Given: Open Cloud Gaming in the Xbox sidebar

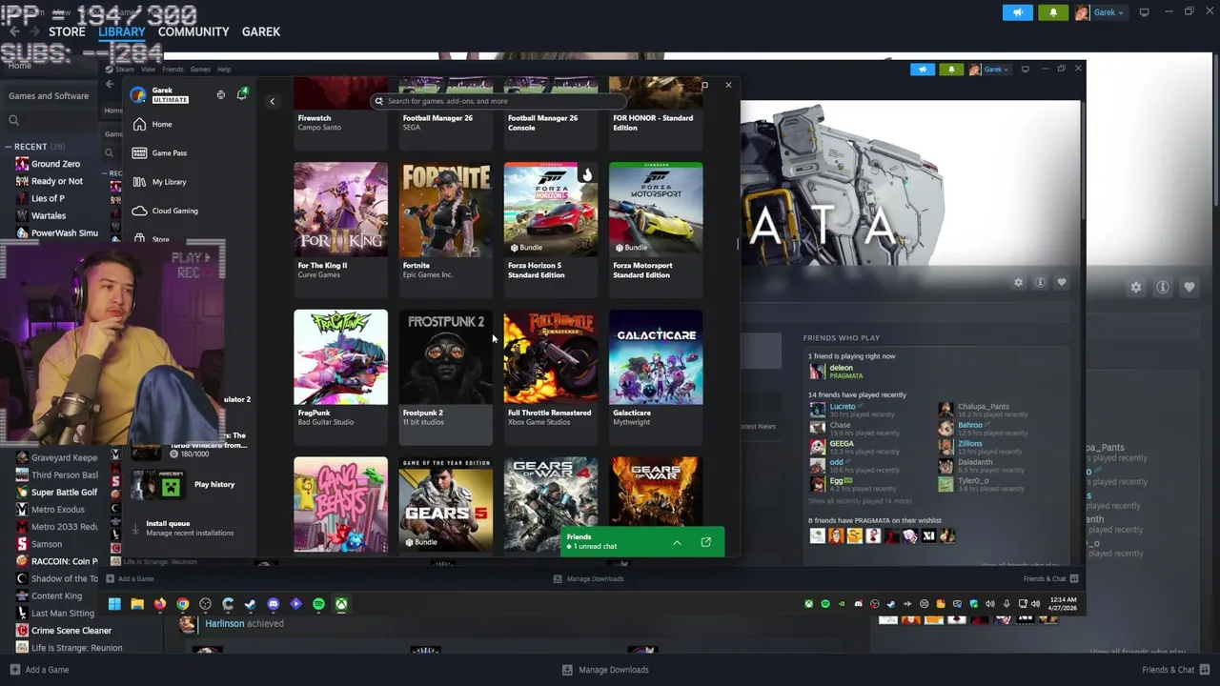Looking at the screenshot, I should pos(165,211).
